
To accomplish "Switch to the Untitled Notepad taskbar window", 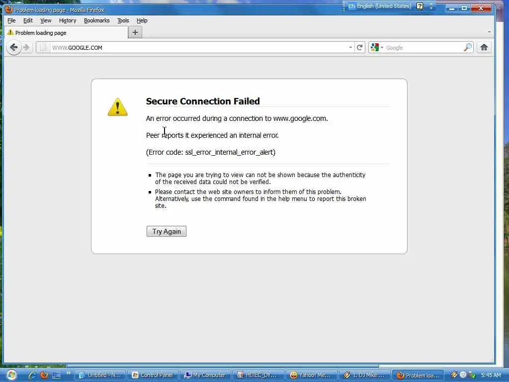I will point(100,375).
